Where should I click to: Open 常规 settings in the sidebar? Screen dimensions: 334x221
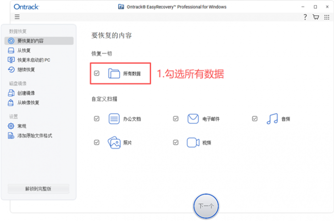[x=22, y=126]
